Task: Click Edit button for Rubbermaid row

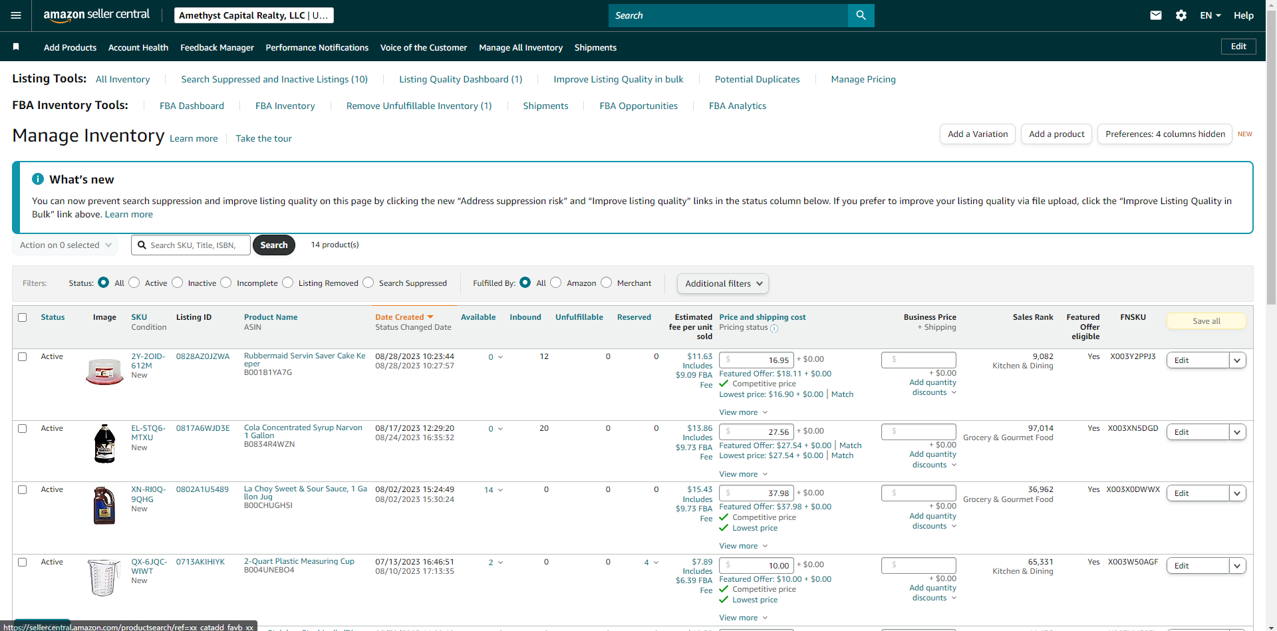Action: coord(1198,360)
